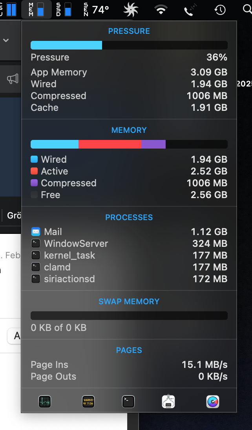Close the MEM memory dropdown in the menu bar
This screenshot has width=252, height=430.
pyautogui.click(x=36, y=9)
